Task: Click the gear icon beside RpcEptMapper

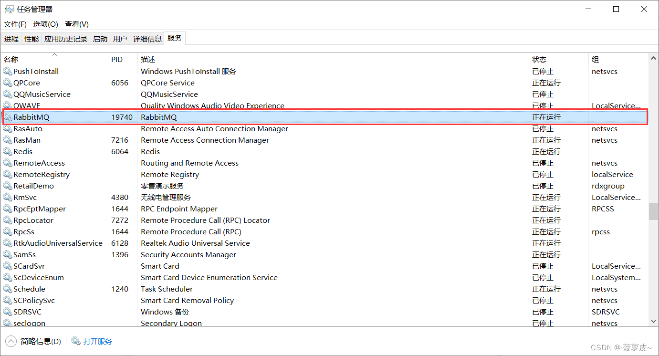Action: (8, 209)
